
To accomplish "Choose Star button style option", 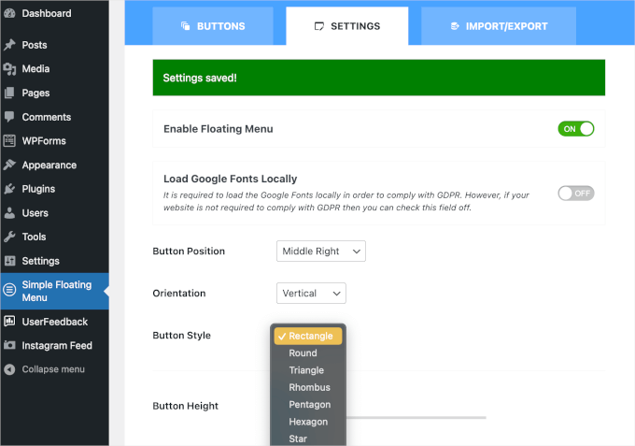I will point(308,439).
